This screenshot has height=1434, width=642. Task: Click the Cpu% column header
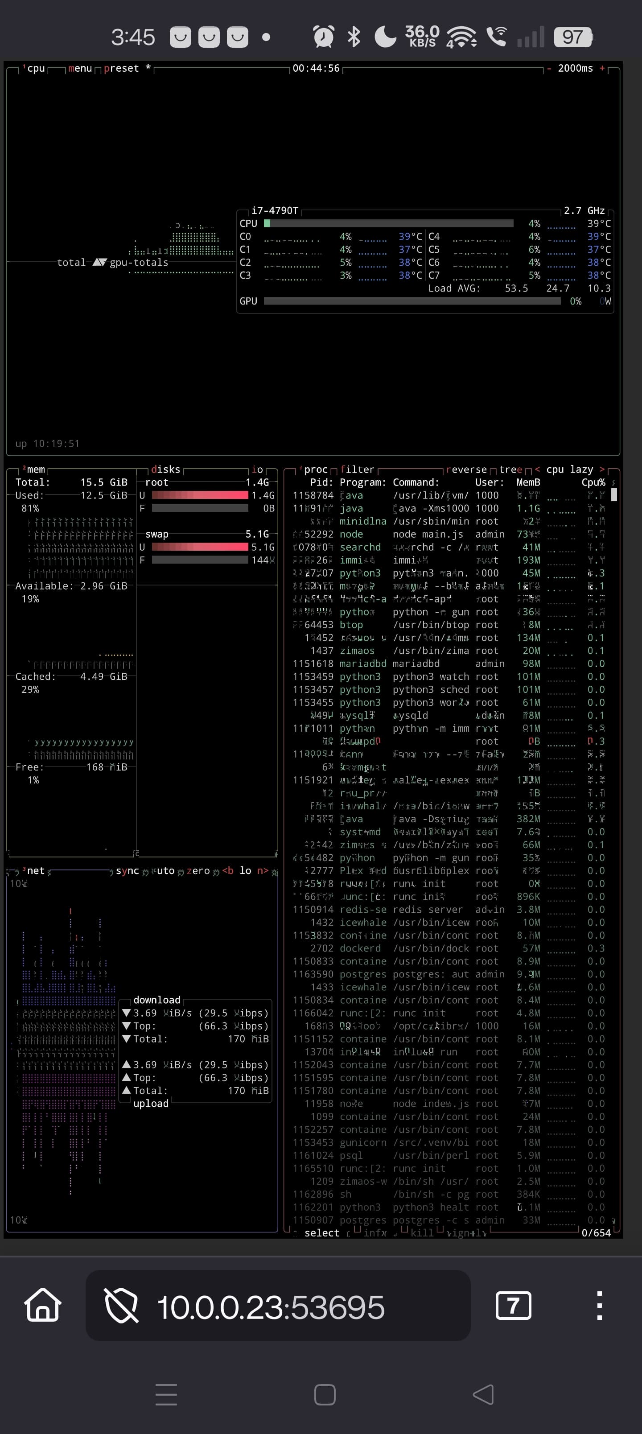click(593, 482)
